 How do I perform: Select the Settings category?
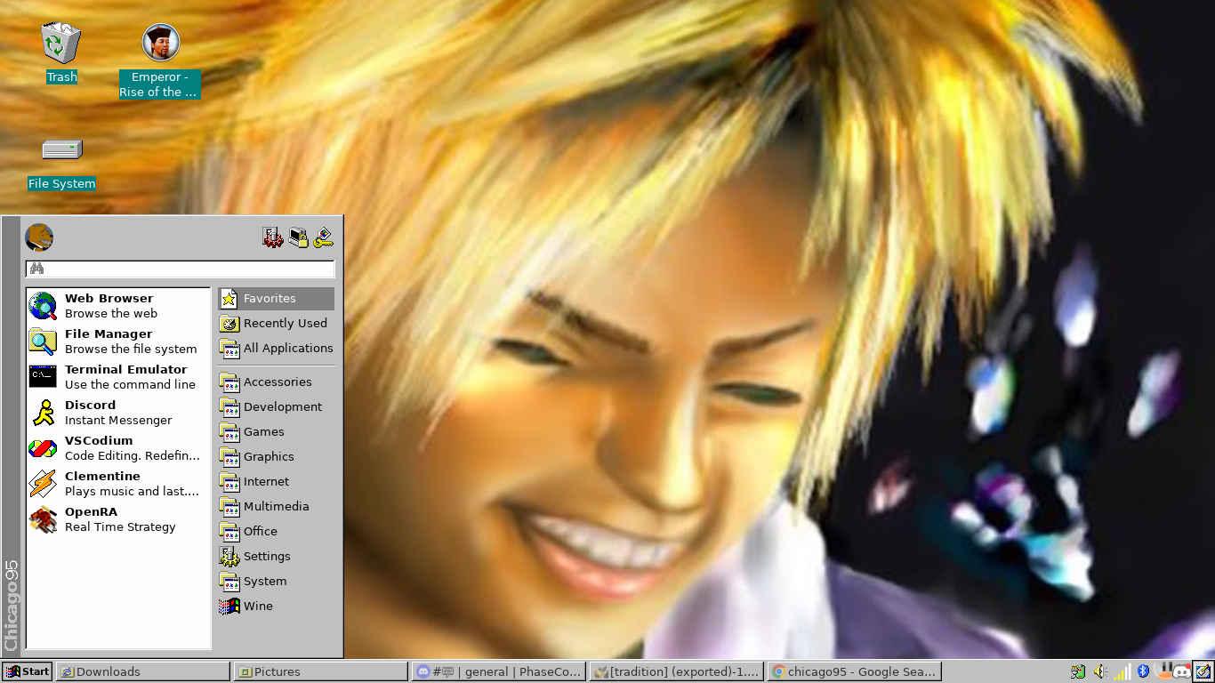click(277, 557)
